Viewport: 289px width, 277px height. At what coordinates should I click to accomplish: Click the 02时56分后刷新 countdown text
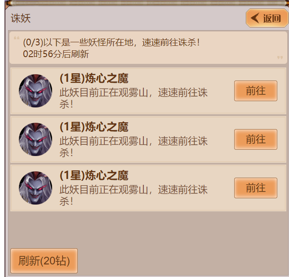(56, 54)
